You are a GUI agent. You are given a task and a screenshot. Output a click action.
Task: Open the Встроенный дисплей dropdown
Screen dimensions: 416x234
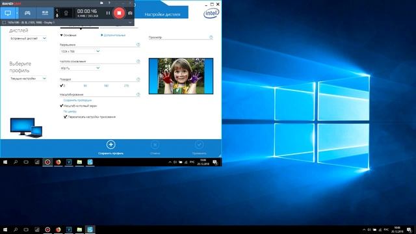tap(28, 38)
